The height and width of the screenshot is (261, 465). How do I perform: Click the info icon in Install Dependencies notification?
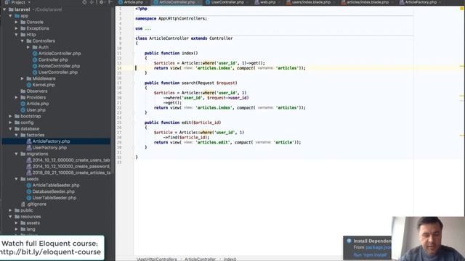[349, 241]
